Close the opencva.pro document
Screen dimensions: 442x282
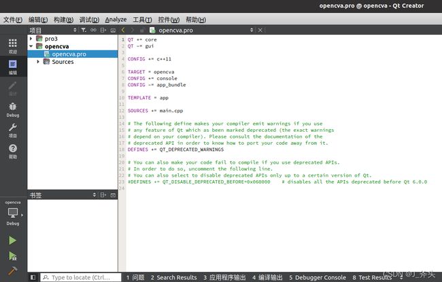click(x=260, y=30)
